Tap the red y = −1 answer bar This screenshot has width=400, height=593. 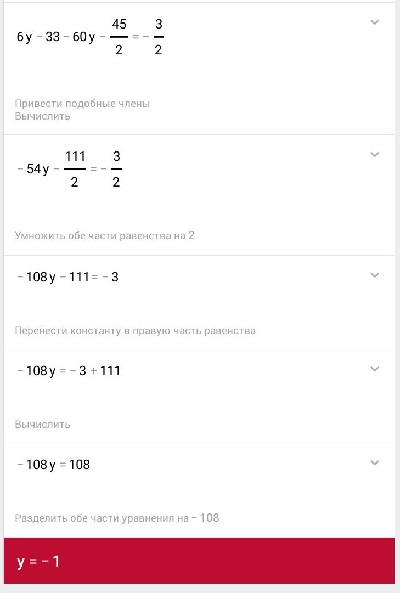point(199,561)
